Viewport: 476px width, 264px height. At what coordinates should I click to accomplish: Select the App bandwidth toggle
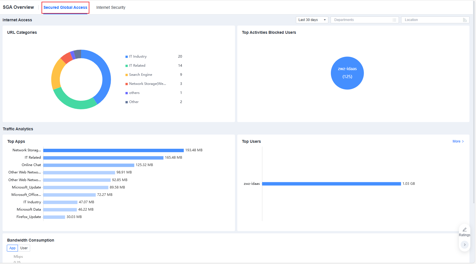(13, 248)
